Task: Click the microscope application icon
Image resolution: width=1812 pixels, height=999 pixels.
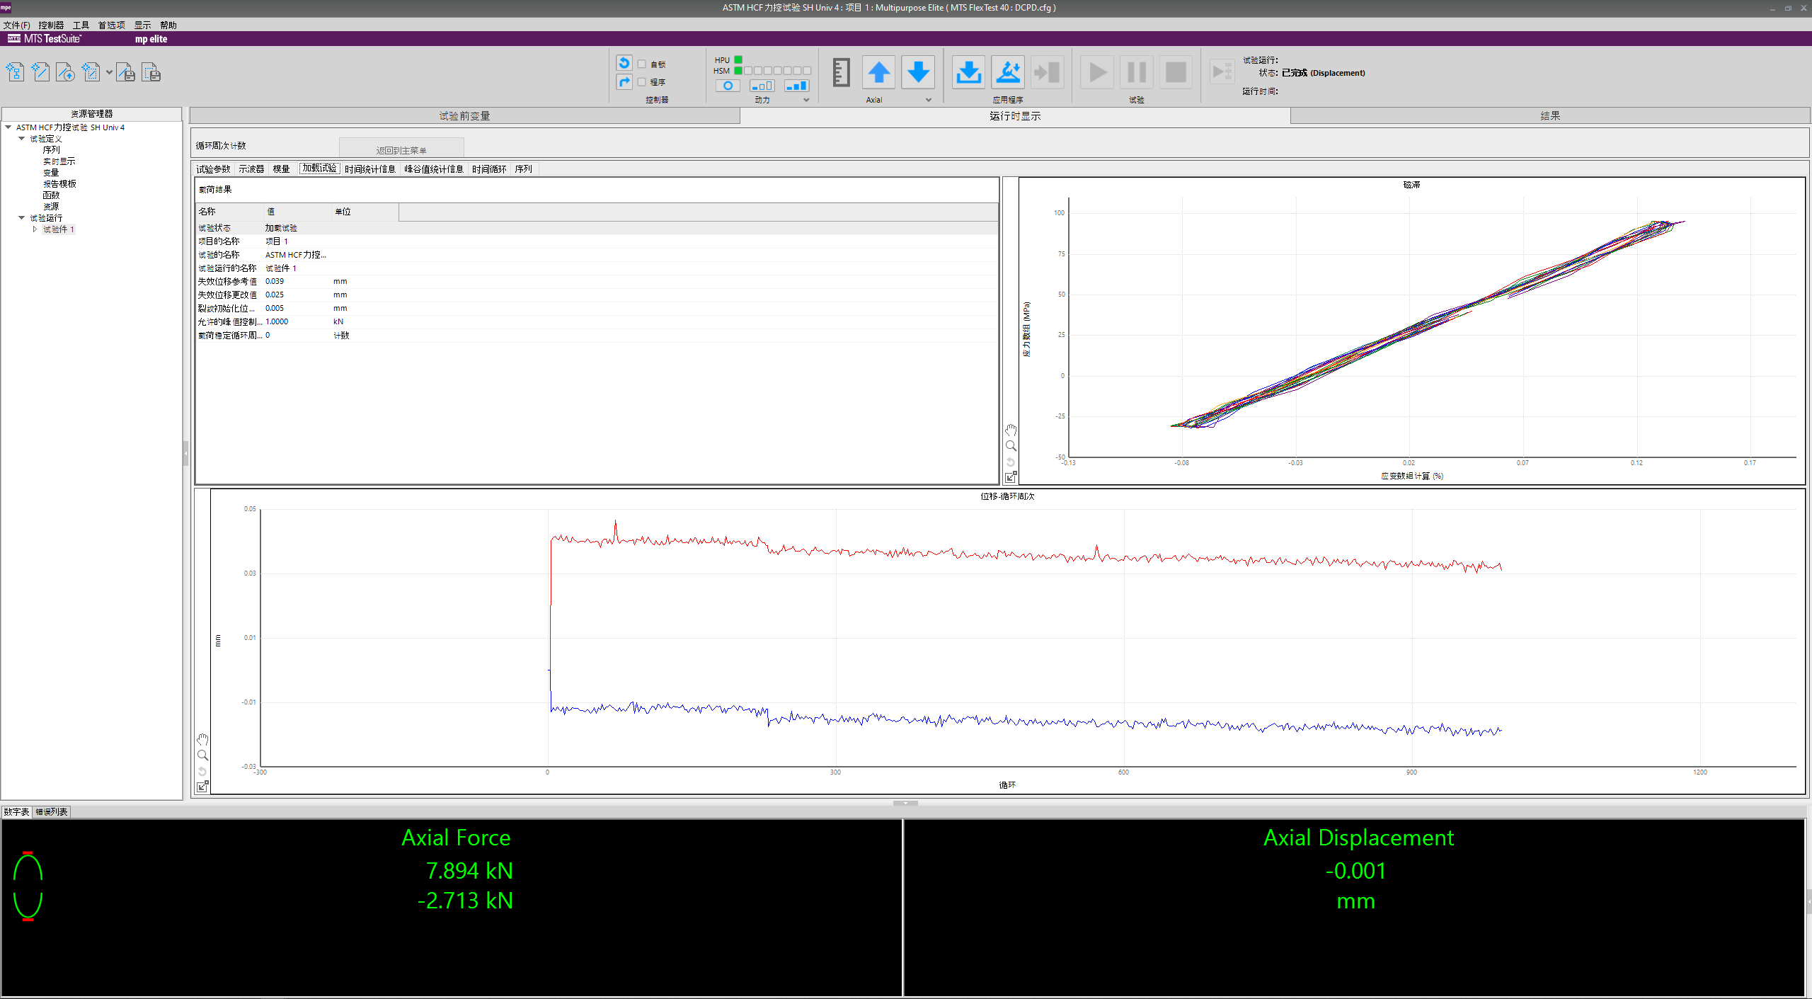Action: (1008, 72)
